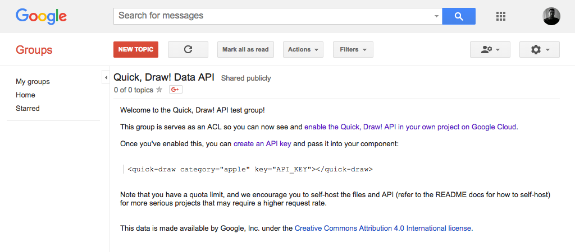Viewport: 575px width, 252px height.
Task: Open the gear settings dropdown
Action: 540,49
